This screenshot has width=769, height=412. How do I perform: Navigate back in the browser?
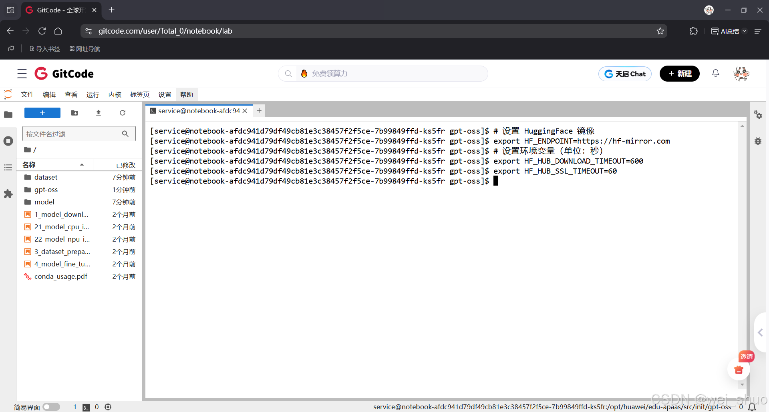pyautogui.click(x=10, y=31)
